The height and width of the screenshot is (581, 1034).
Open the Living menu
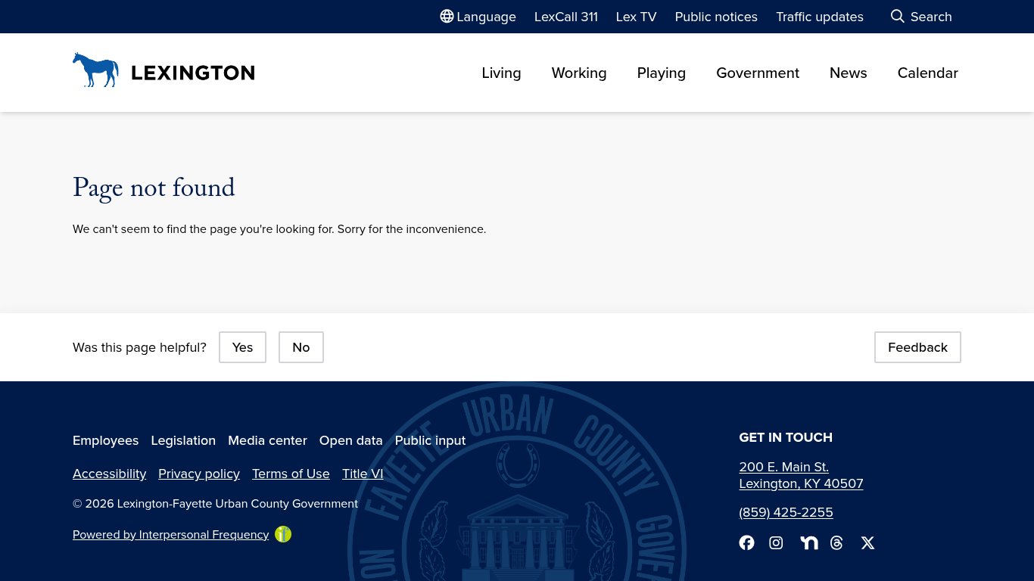coord(501,73)
